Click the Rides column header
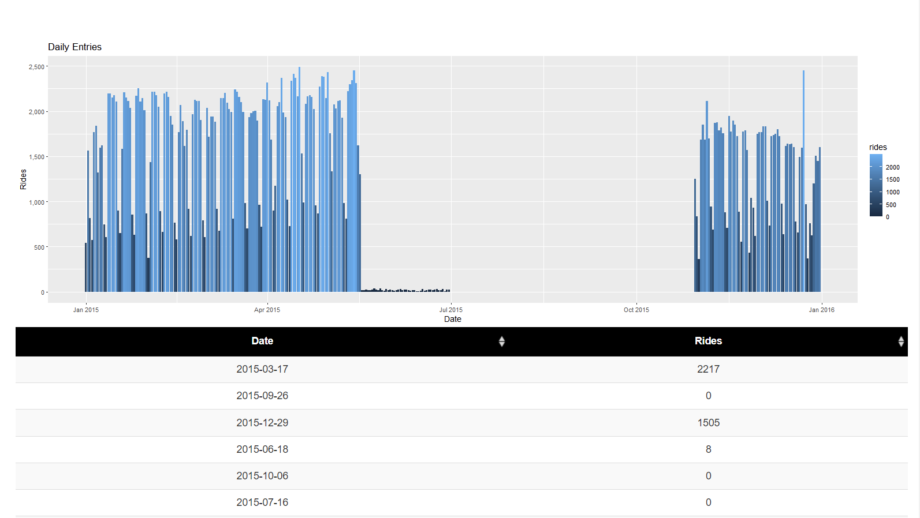This screenshot has width=920, height=518. [x=708, y=341]
